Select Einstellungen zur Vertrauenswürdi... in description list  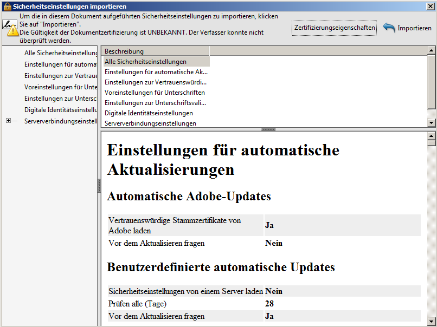(155, 82)
